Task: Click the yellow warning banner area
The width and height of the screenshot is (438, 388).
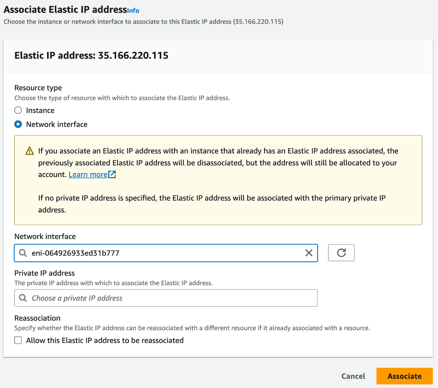Action: click(218, 180)
